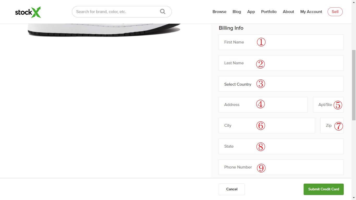Open My Account menu
Image resolution: width=356 pixels, height=200 pixels.
pyautogui.click(x=311, y=12)
